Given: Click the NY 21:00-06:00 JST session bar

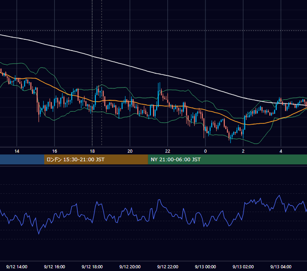Looking at the screenshot, I should coord(227,159).
